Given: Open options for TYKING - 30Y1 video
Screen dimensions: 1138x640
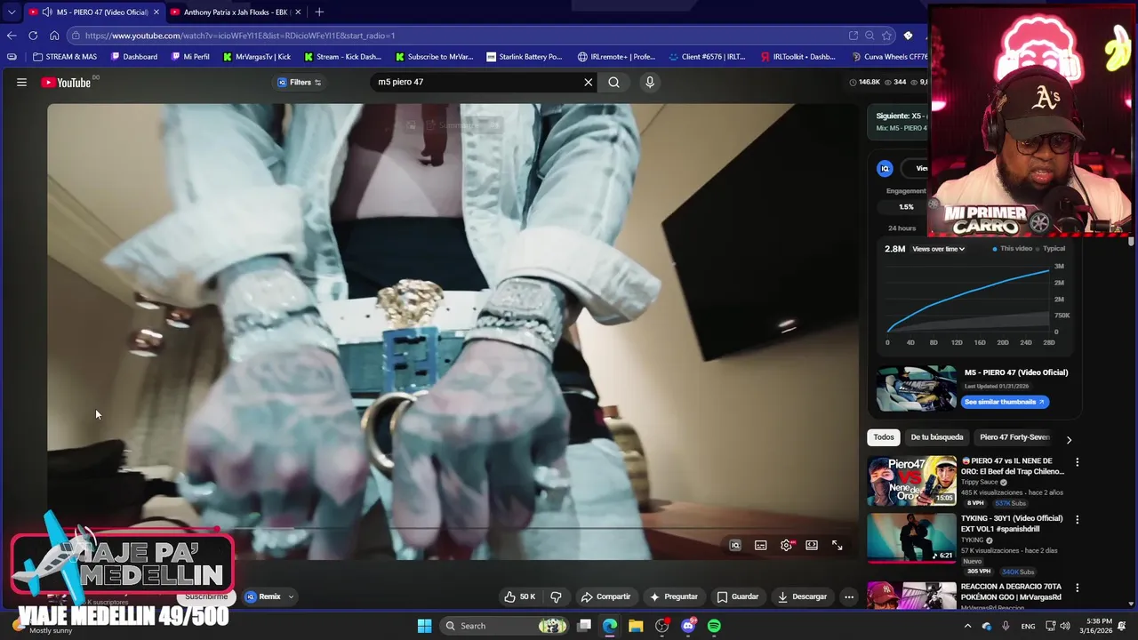Looking at the screenshot, I should (1077, 519).
